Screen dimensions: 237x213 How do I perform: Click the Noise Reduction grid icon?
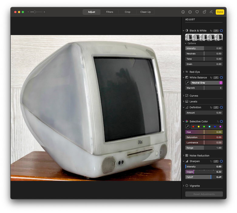pos(187,155)
